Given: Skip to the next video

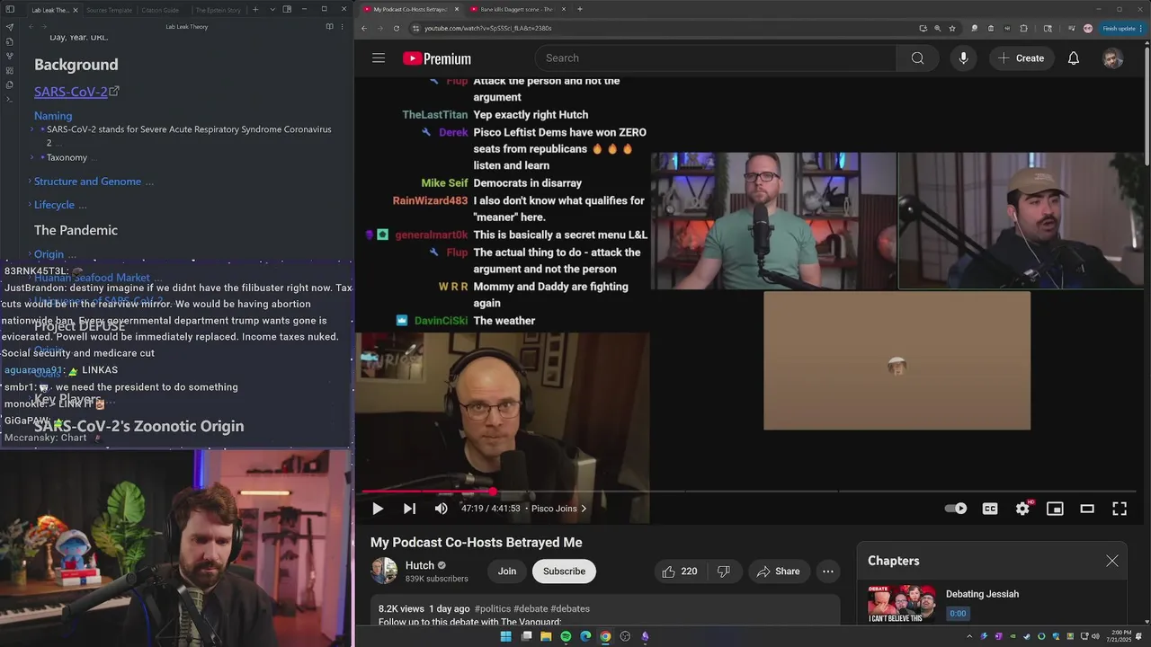Looking at the screenshot, I should tap(409, 509).
